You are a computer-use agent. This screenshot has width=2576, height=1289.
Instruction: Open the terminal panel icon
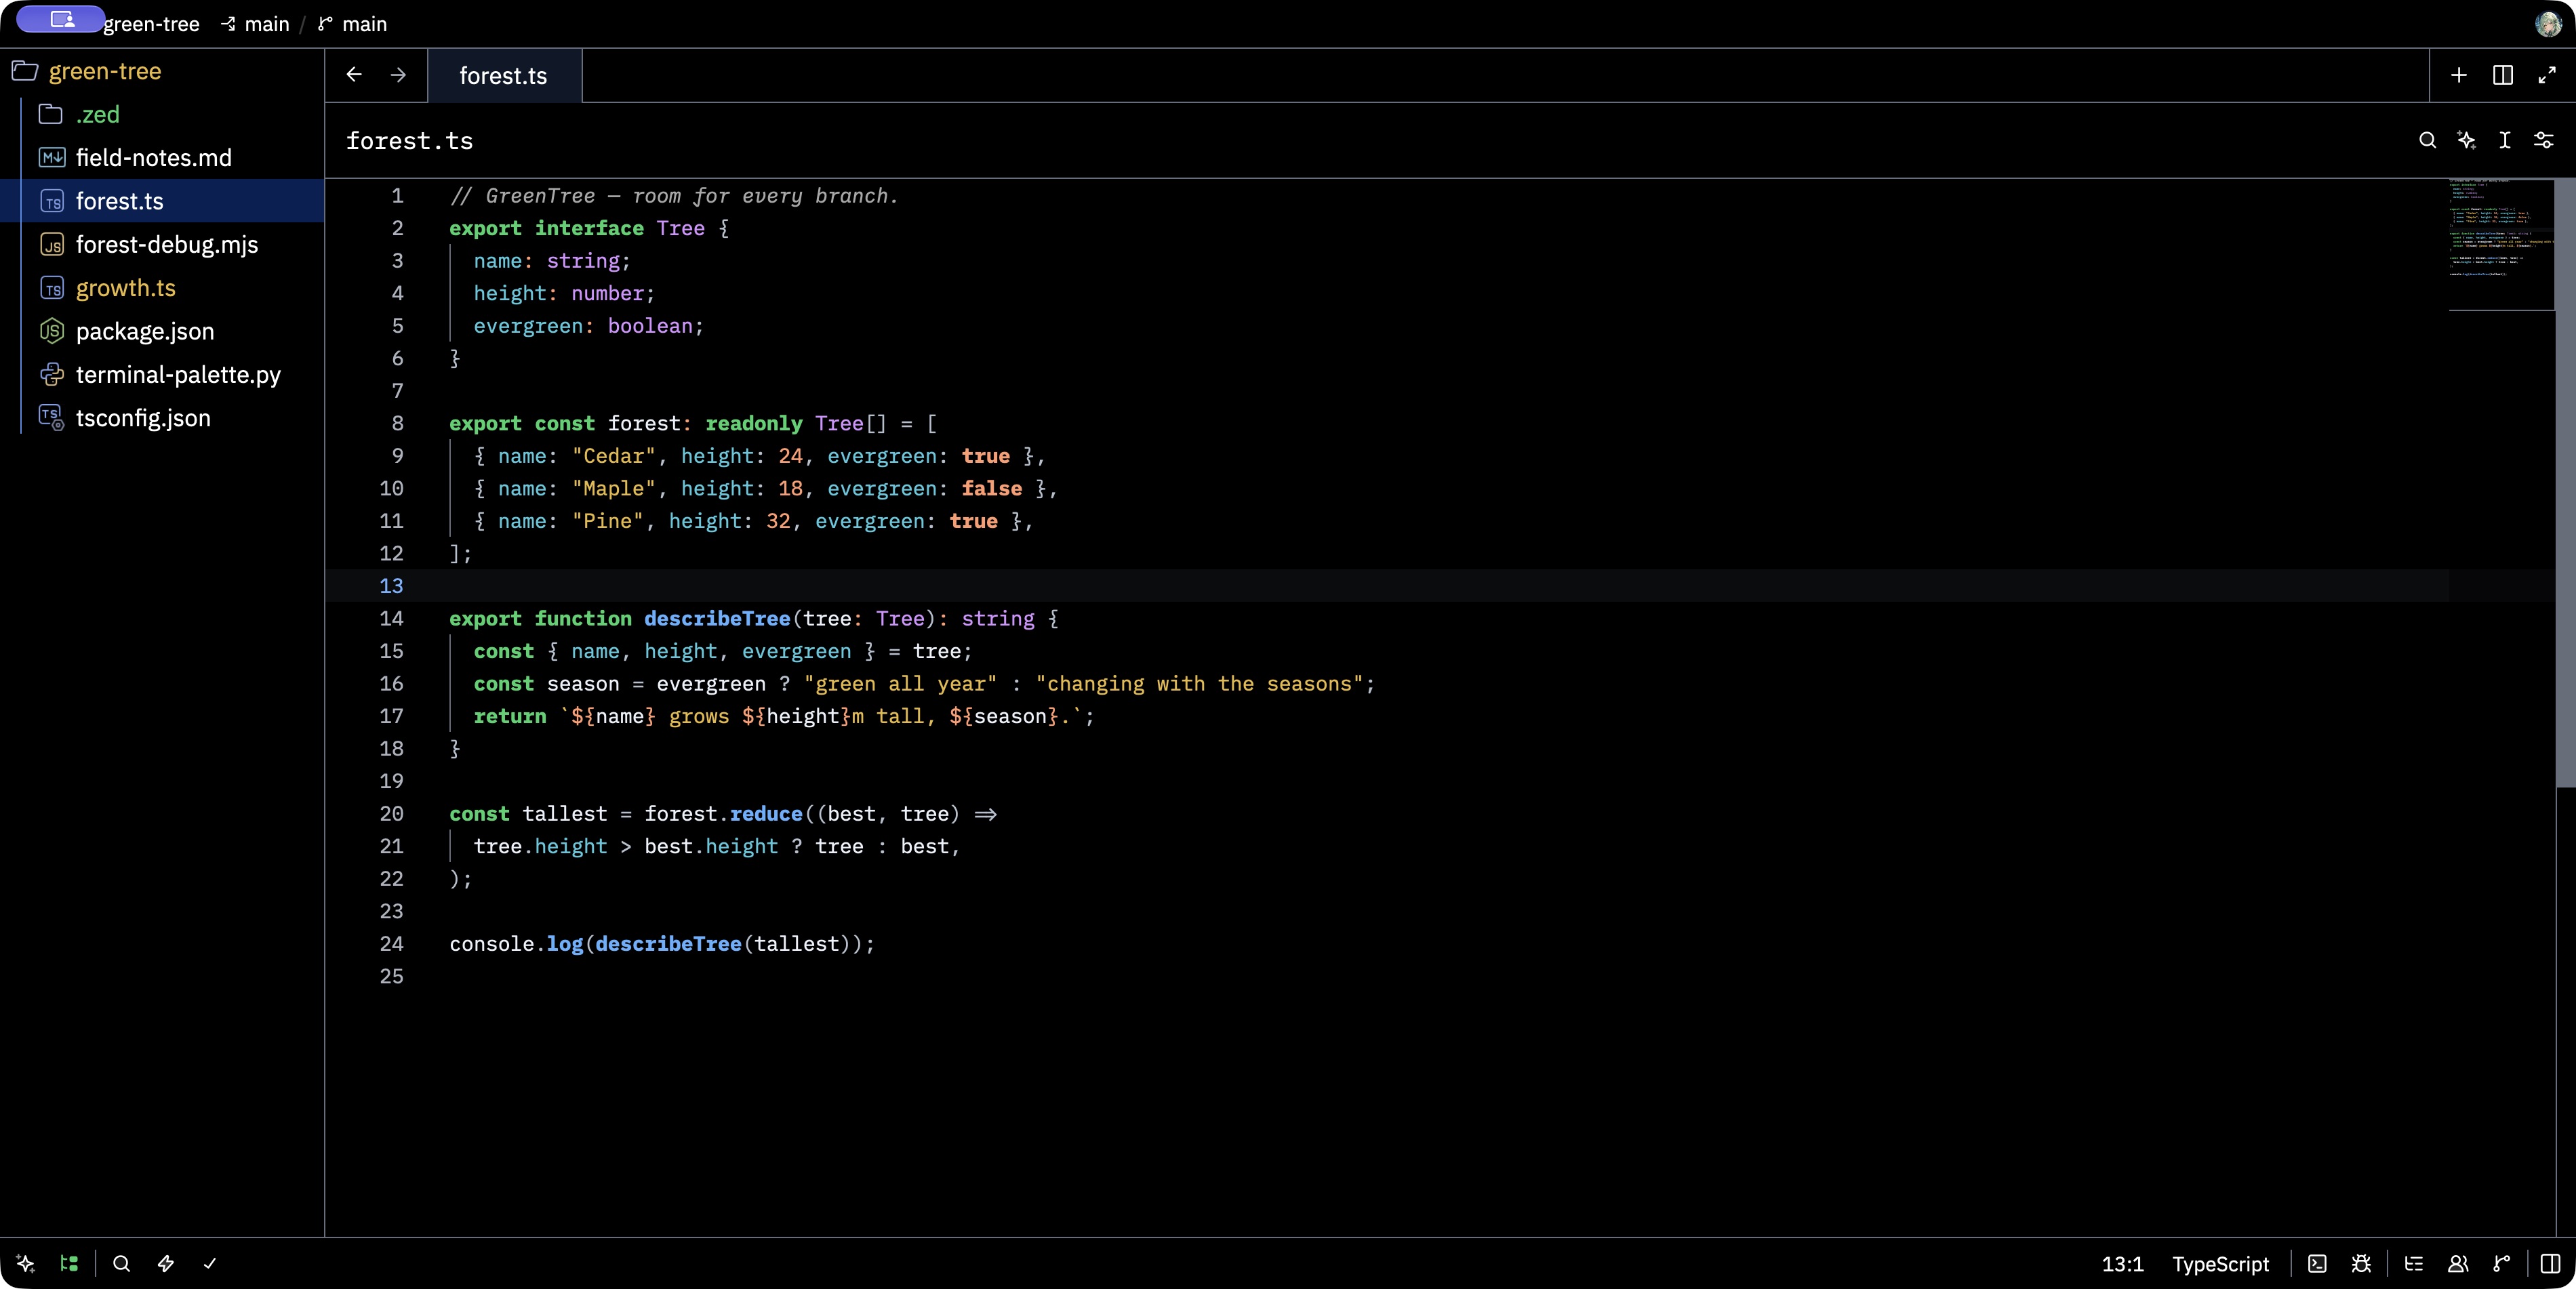click(x=2317, y=1263)
